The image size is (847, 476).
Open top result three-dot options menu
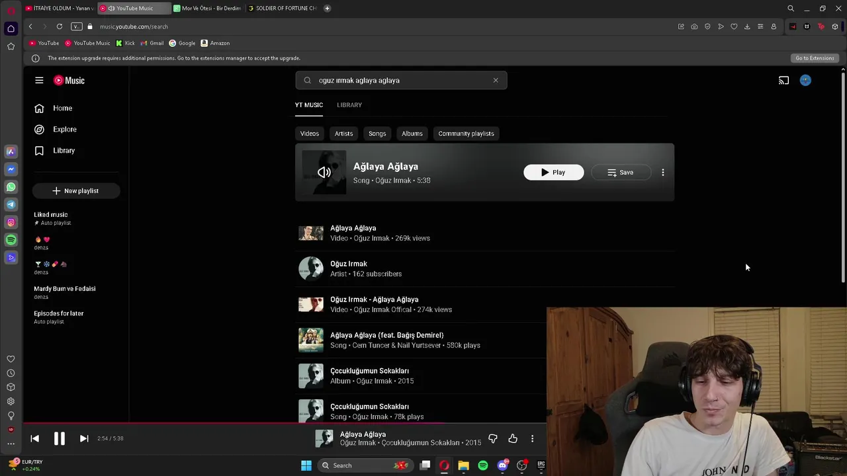[x=663, y=173]
